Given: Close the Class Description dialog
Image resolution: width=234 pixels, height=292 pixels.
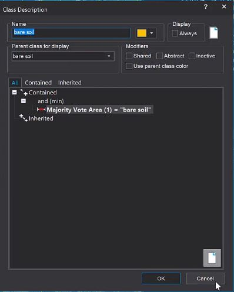Looking at the screenshot, I should [224, 6].
